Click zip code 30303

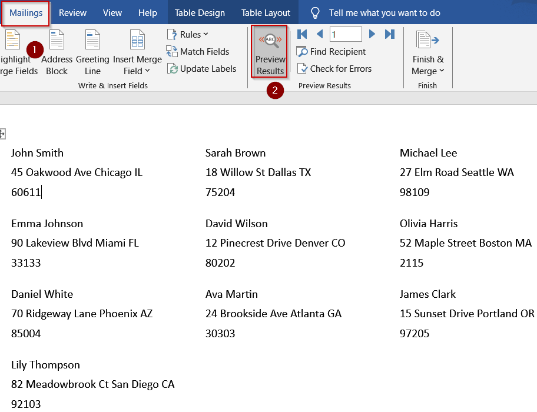220,334
